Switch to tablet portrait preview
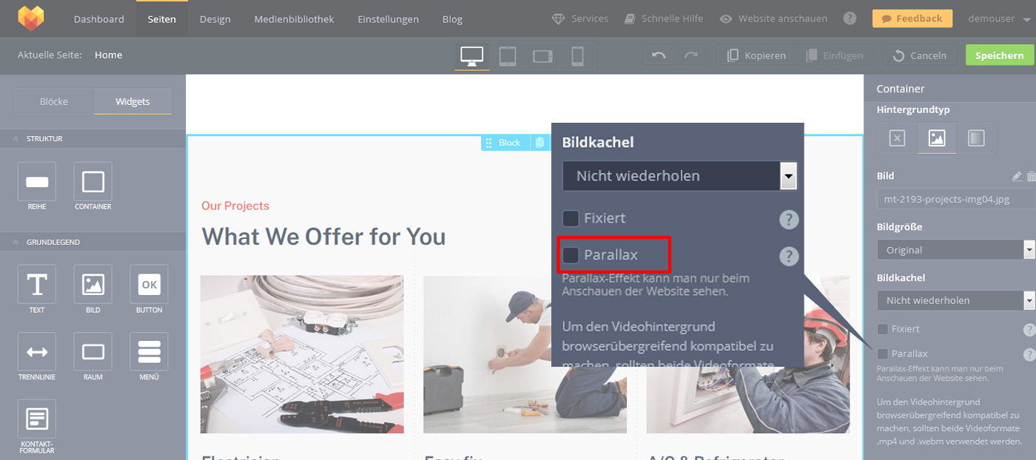The width and height of the screenshot is (1036, 460). [x=508, y=55]
